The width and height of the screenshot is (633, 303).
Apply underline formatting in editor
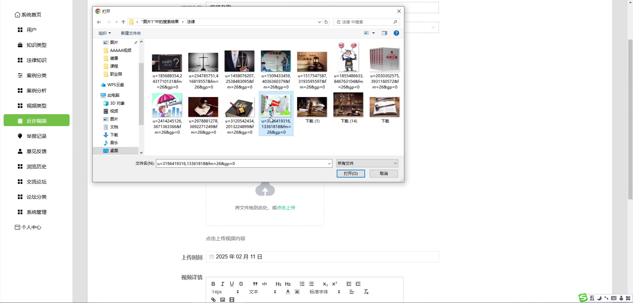pos(232,284)
